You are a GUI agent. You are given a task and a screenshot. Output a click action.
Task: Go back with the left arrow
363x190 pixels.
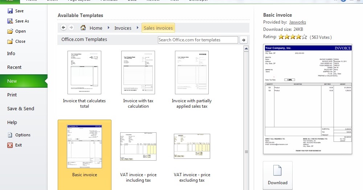pos(64,28)
